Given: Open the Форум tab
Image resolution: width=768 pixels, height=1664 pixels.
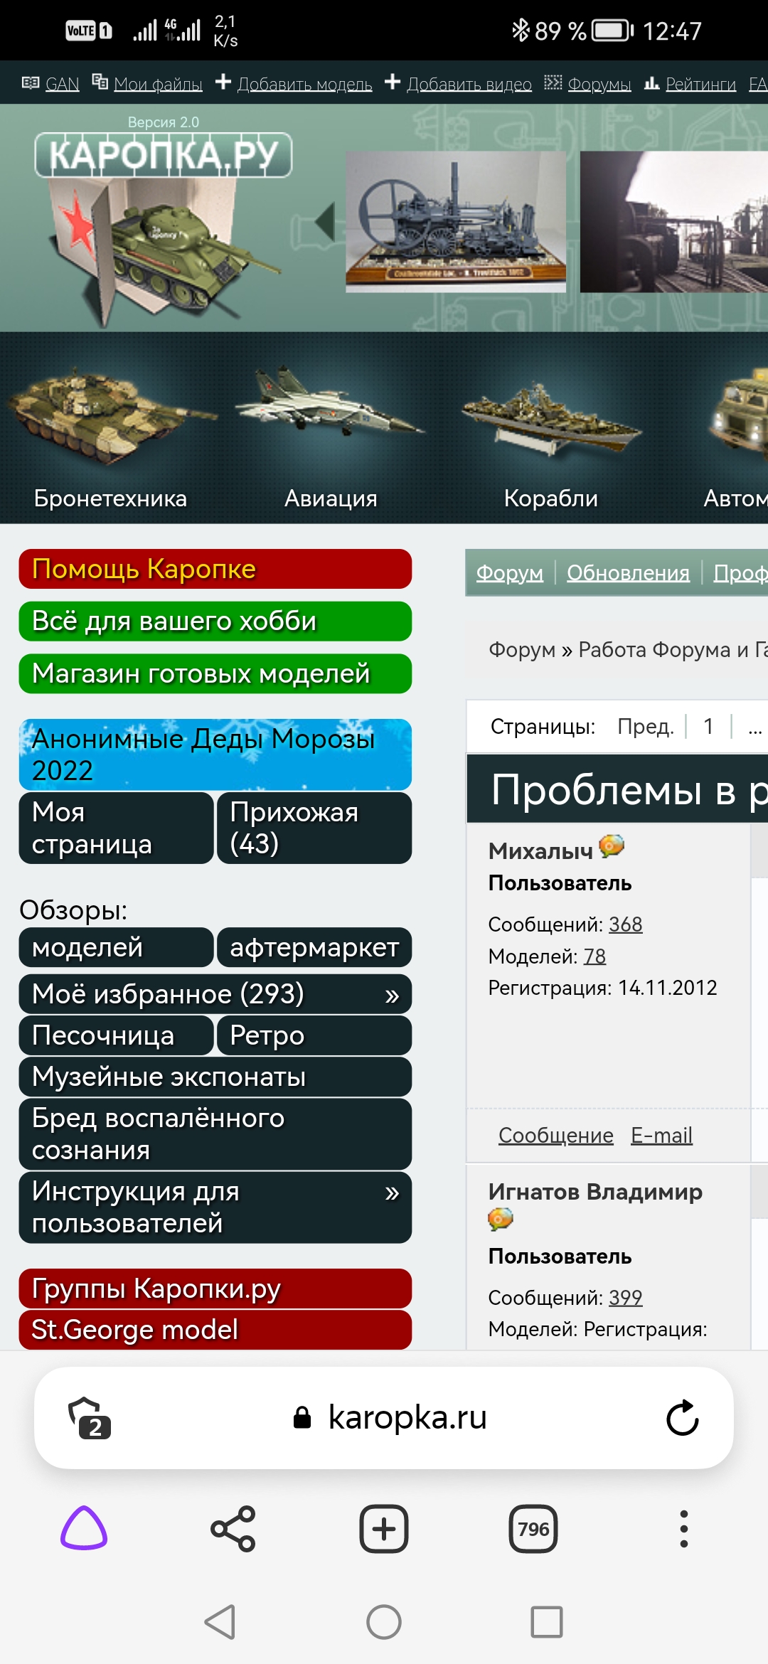Looking at the screenshot, I should [509, 572].
